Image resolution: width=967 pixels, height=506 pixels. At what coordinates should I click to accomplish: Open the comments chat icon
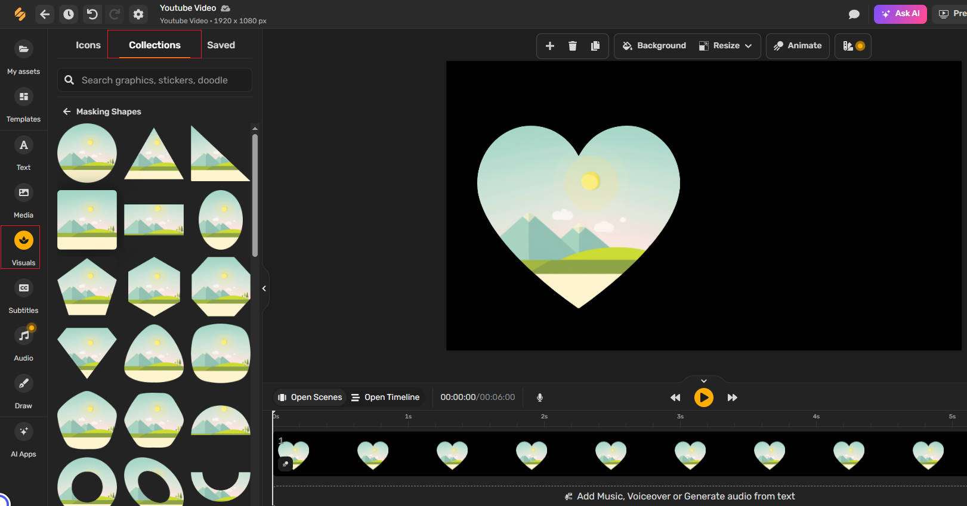click(854, 14)
